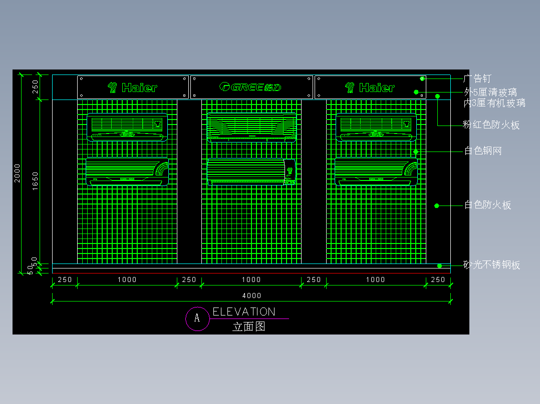Click the lower center air conditioner unit
The width and height of the screenshot is (540, 404).
click(251, 171)
